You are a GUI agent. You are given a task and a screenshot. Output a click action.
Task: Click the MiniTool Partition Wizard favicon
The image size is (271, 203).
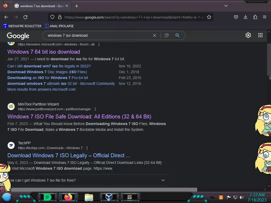pyautogui.click(x=11, y=106)
